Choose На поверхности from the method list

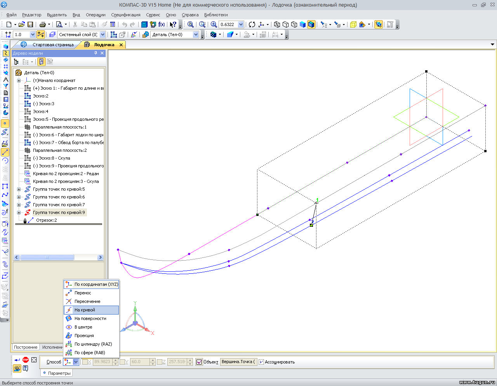pos(91,318)
